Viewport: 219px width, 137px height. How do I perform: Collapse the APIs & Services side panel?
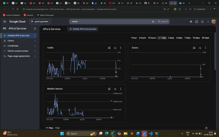tap(35, 29)
